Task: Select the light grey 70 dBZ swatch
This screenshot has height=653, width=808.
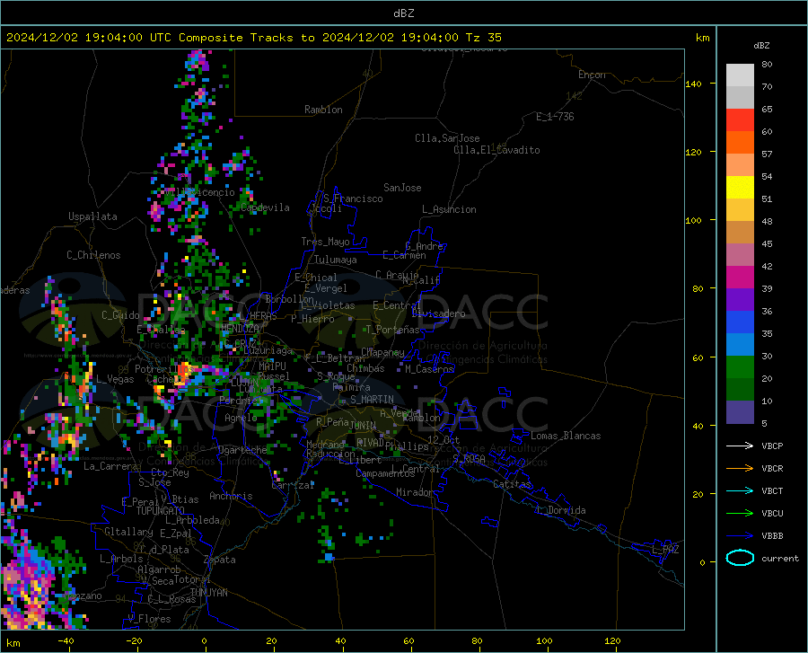Action: point(740,75)
